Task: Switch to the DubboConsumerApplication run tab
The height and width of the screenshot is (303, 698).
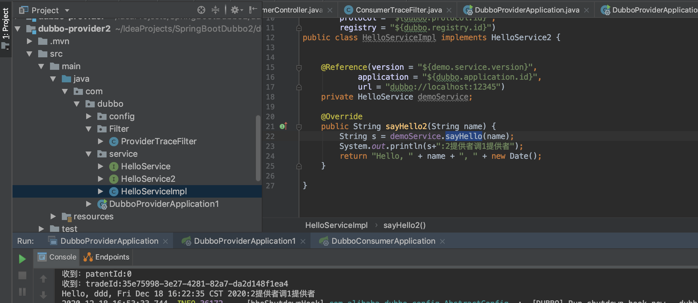Action: (383, 241)
